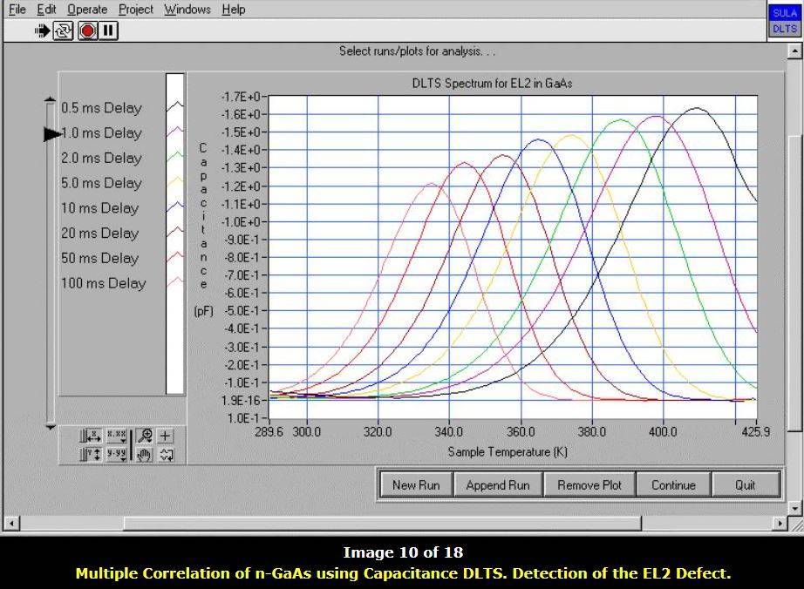Open the X-axis format x.xx dropdown
The width and height of the screenshot is (804, 589).
[x=116, y=437]
